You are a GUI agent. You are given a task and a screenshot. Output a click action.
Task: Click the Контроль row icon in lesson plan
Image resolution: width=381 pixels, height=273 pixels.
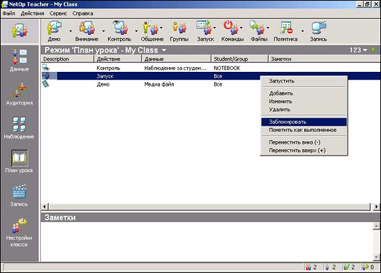click(x=46, y=68)
